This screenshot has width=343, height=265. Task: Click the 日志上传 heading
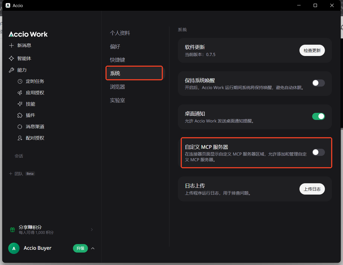(195, 186)
